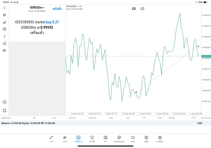Screen dimensions: 211x148
Task: Click the หมายเหตุ comment column header
Action: tap(205, 118)
